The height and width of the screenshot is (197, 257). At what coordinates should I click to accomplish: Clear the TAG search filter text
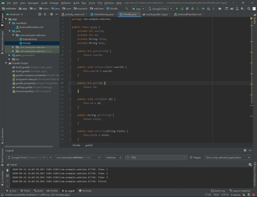(x=185, y=157)
